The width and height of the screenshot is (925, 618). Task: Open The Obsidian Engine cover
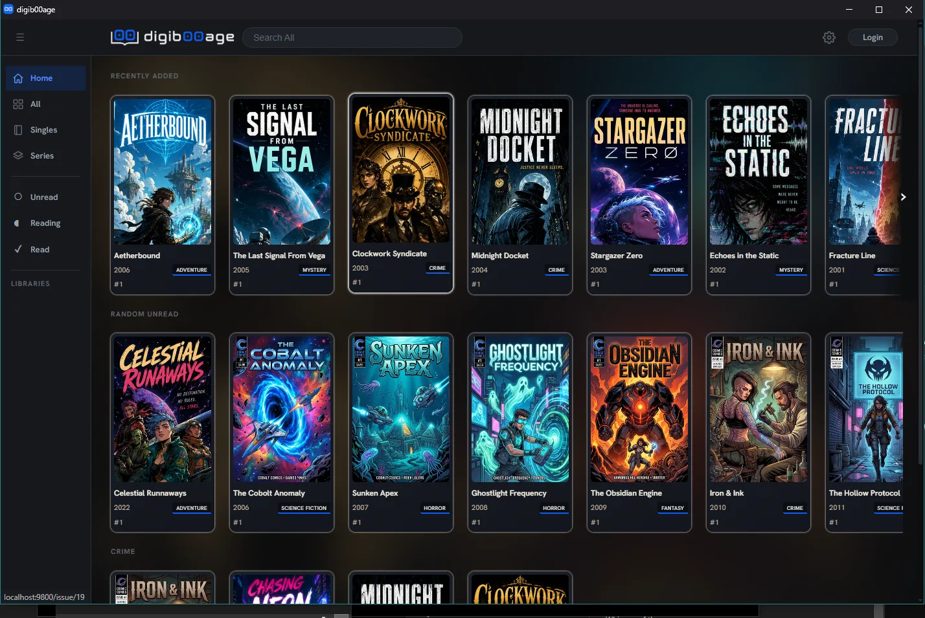click(639, 409)
